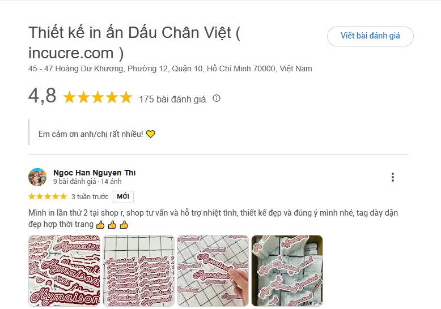Click the Viết bài đánh giá button
Image resolution: width=441 pixels, height=309 pixels.
(370, 36)
